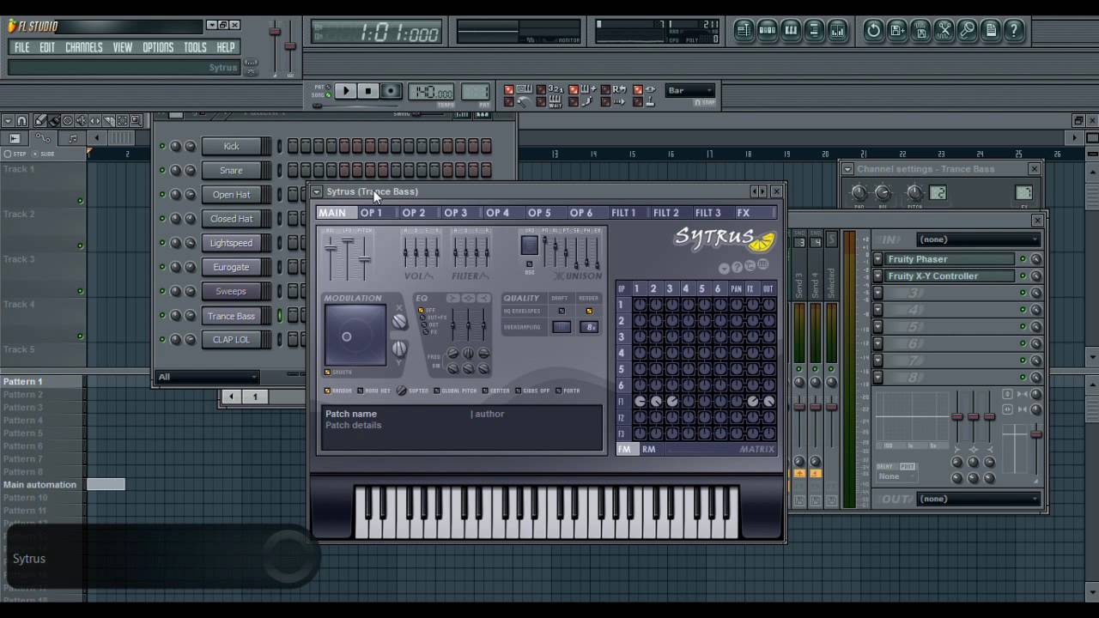The height and width of the screenshot is (618, 1099).
Task: Stop playback with the Stop button
Action: (x=367, y=91)
